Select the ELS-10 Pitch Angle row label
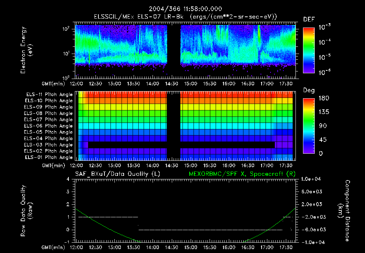The image size is (365, 253). 49,101
